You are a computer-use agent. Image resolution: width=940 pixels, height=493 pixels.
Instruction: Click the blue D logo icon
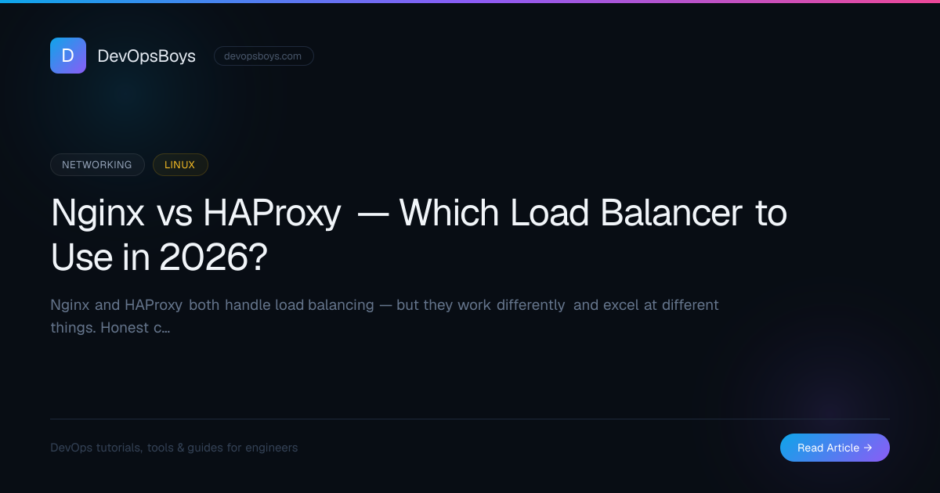68,56
